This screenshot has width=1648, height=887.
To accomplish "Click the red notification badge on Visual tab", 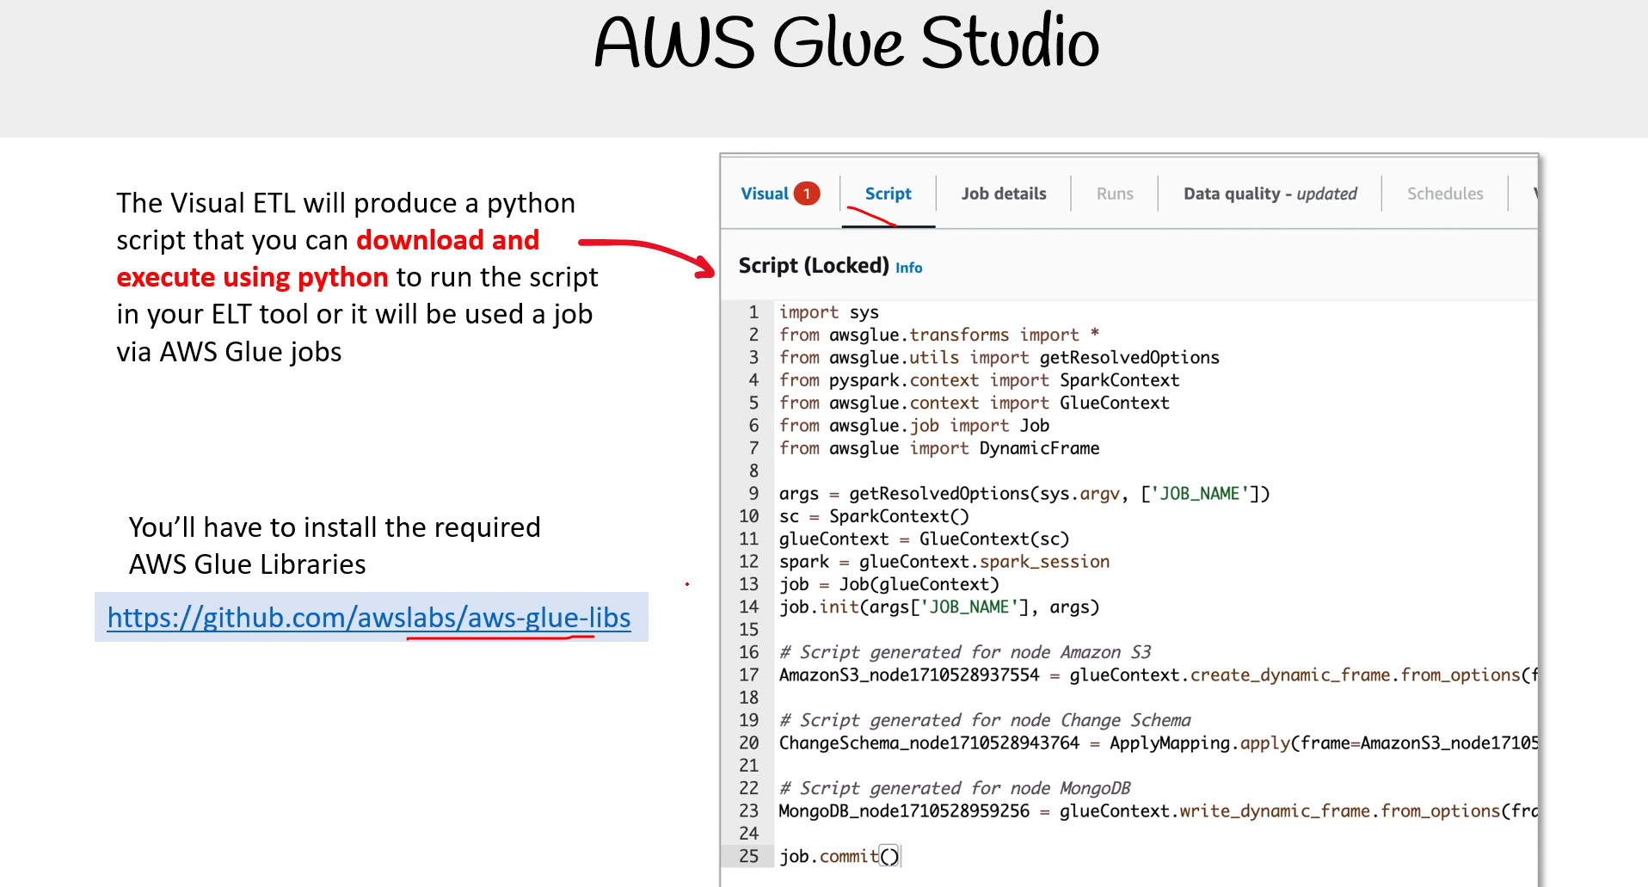I will pos(807,194).
